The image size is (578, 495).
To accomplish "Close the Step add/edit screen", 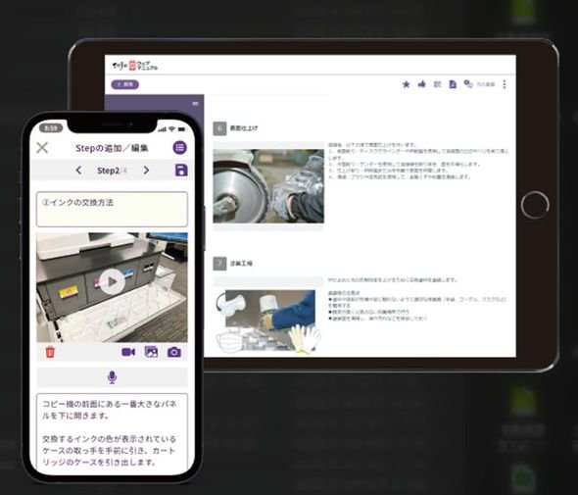I will coord(42,148).
